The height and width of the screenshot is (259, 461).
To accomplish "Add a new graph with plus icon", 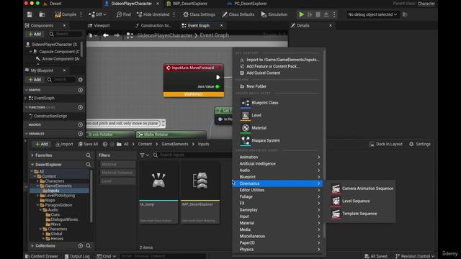I will [80, 90].
